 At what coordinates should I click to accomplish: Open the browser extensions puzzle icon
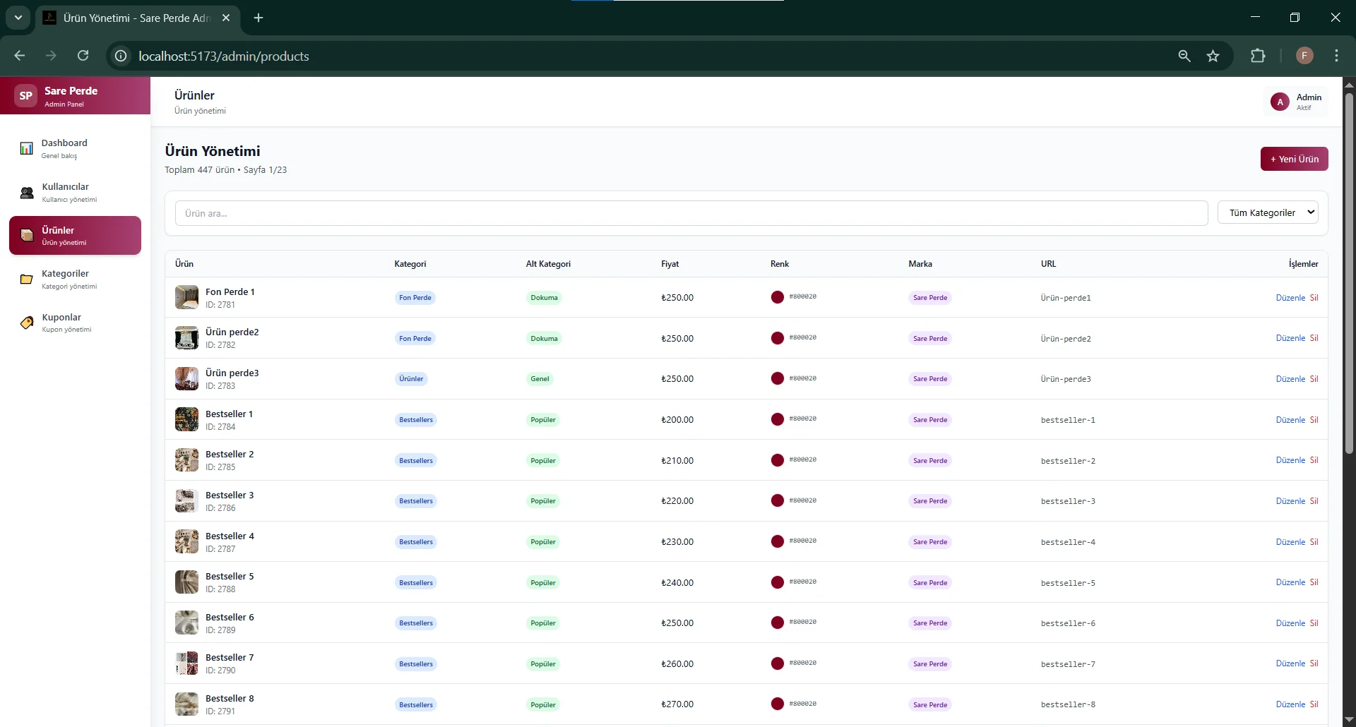(x=1258, y=56)
